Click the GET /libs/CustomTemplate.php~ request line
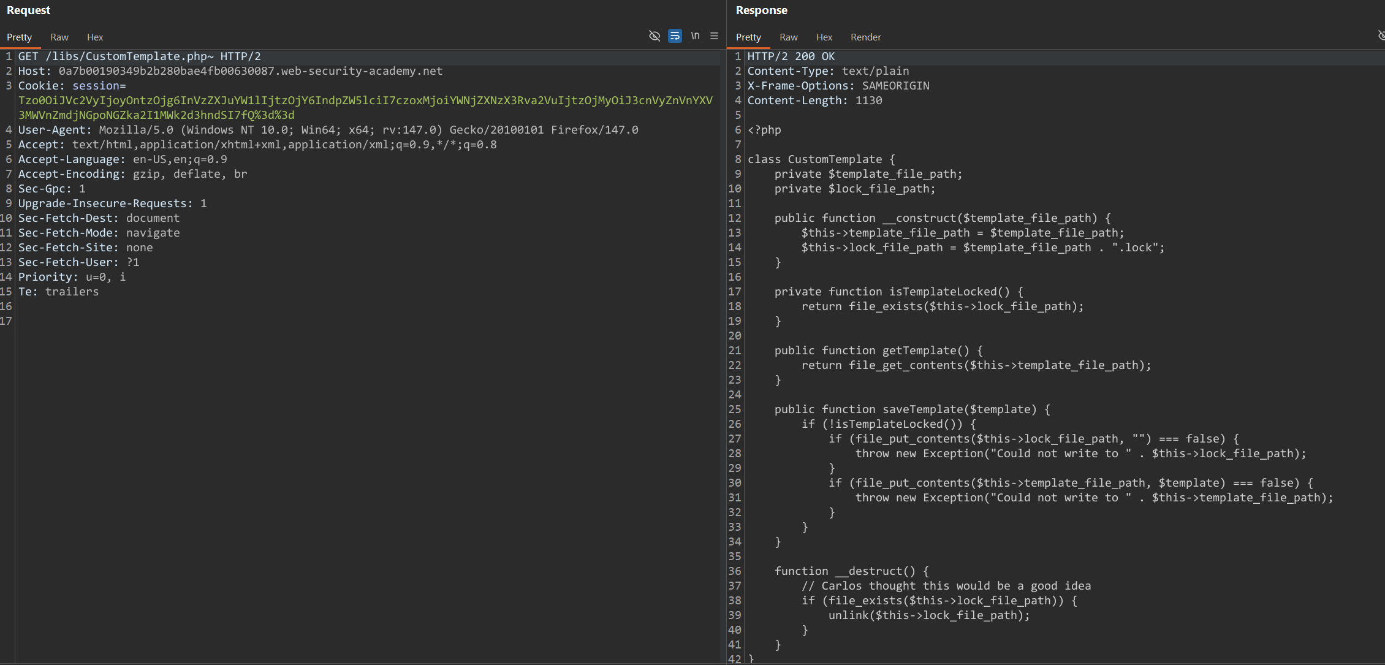The height and width of the screenshot is (665, 1385). pos(139,56)
